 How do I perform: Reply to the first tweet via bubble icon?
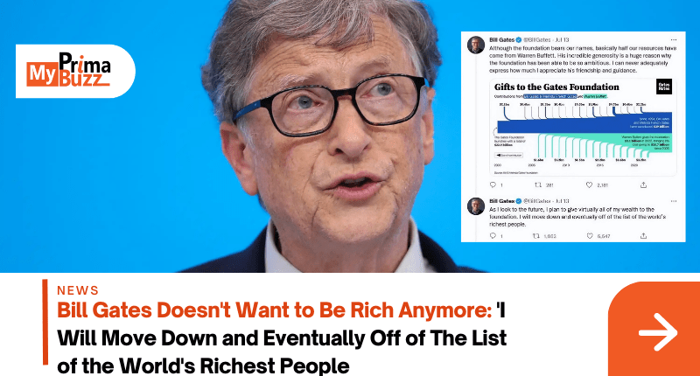point(493,185)
